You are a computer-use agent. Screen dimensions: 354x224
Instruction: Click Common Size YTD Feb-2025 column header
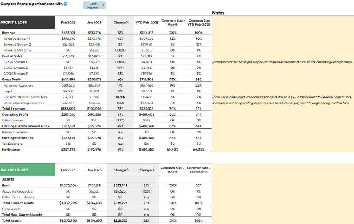(199, 23)
